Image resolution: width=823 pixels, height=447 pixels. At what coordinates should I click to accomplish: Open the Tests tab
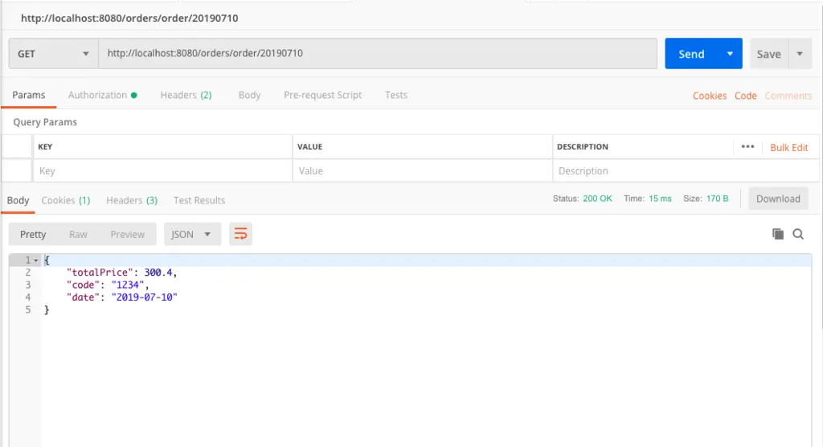point(395,95)
